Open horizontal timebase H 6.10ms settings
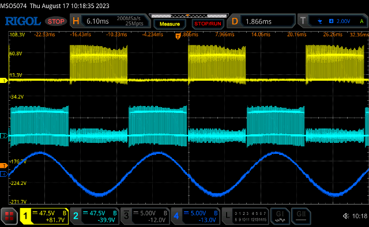 (110, 21)
